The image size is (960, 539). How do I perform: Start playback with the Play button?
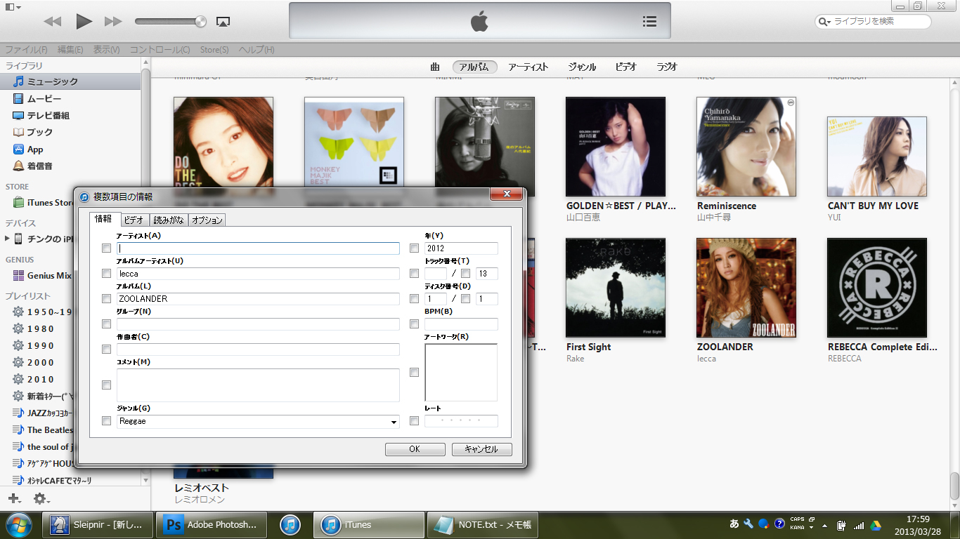pyautogui.click(x=84, y=22)
